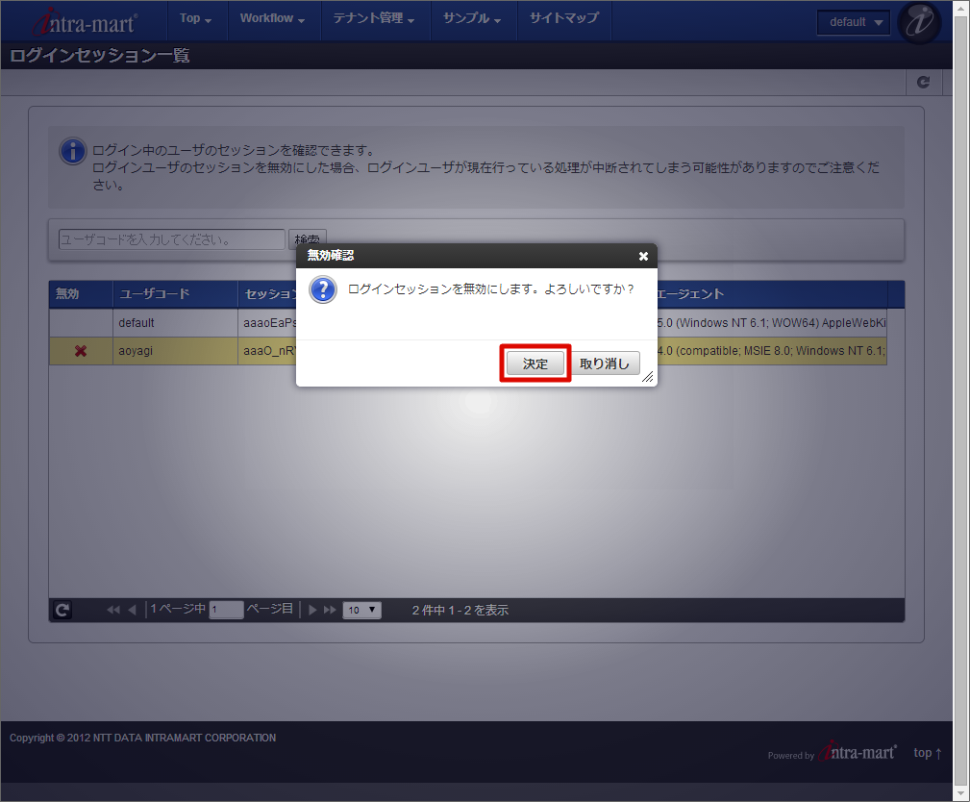Go to first page icon
The height and width of the screenshot is (802, 970).
coord(113,611)
